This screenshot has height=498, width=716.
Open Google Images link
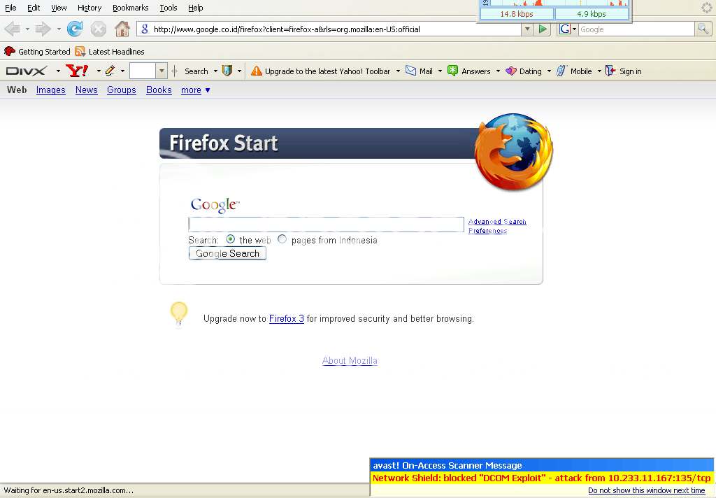[x=50, y=90]
